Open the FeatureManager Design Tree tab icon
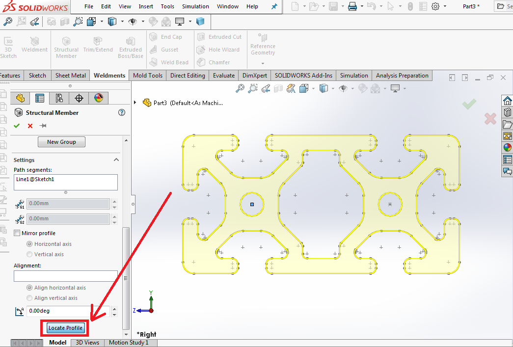 [20, 98]
